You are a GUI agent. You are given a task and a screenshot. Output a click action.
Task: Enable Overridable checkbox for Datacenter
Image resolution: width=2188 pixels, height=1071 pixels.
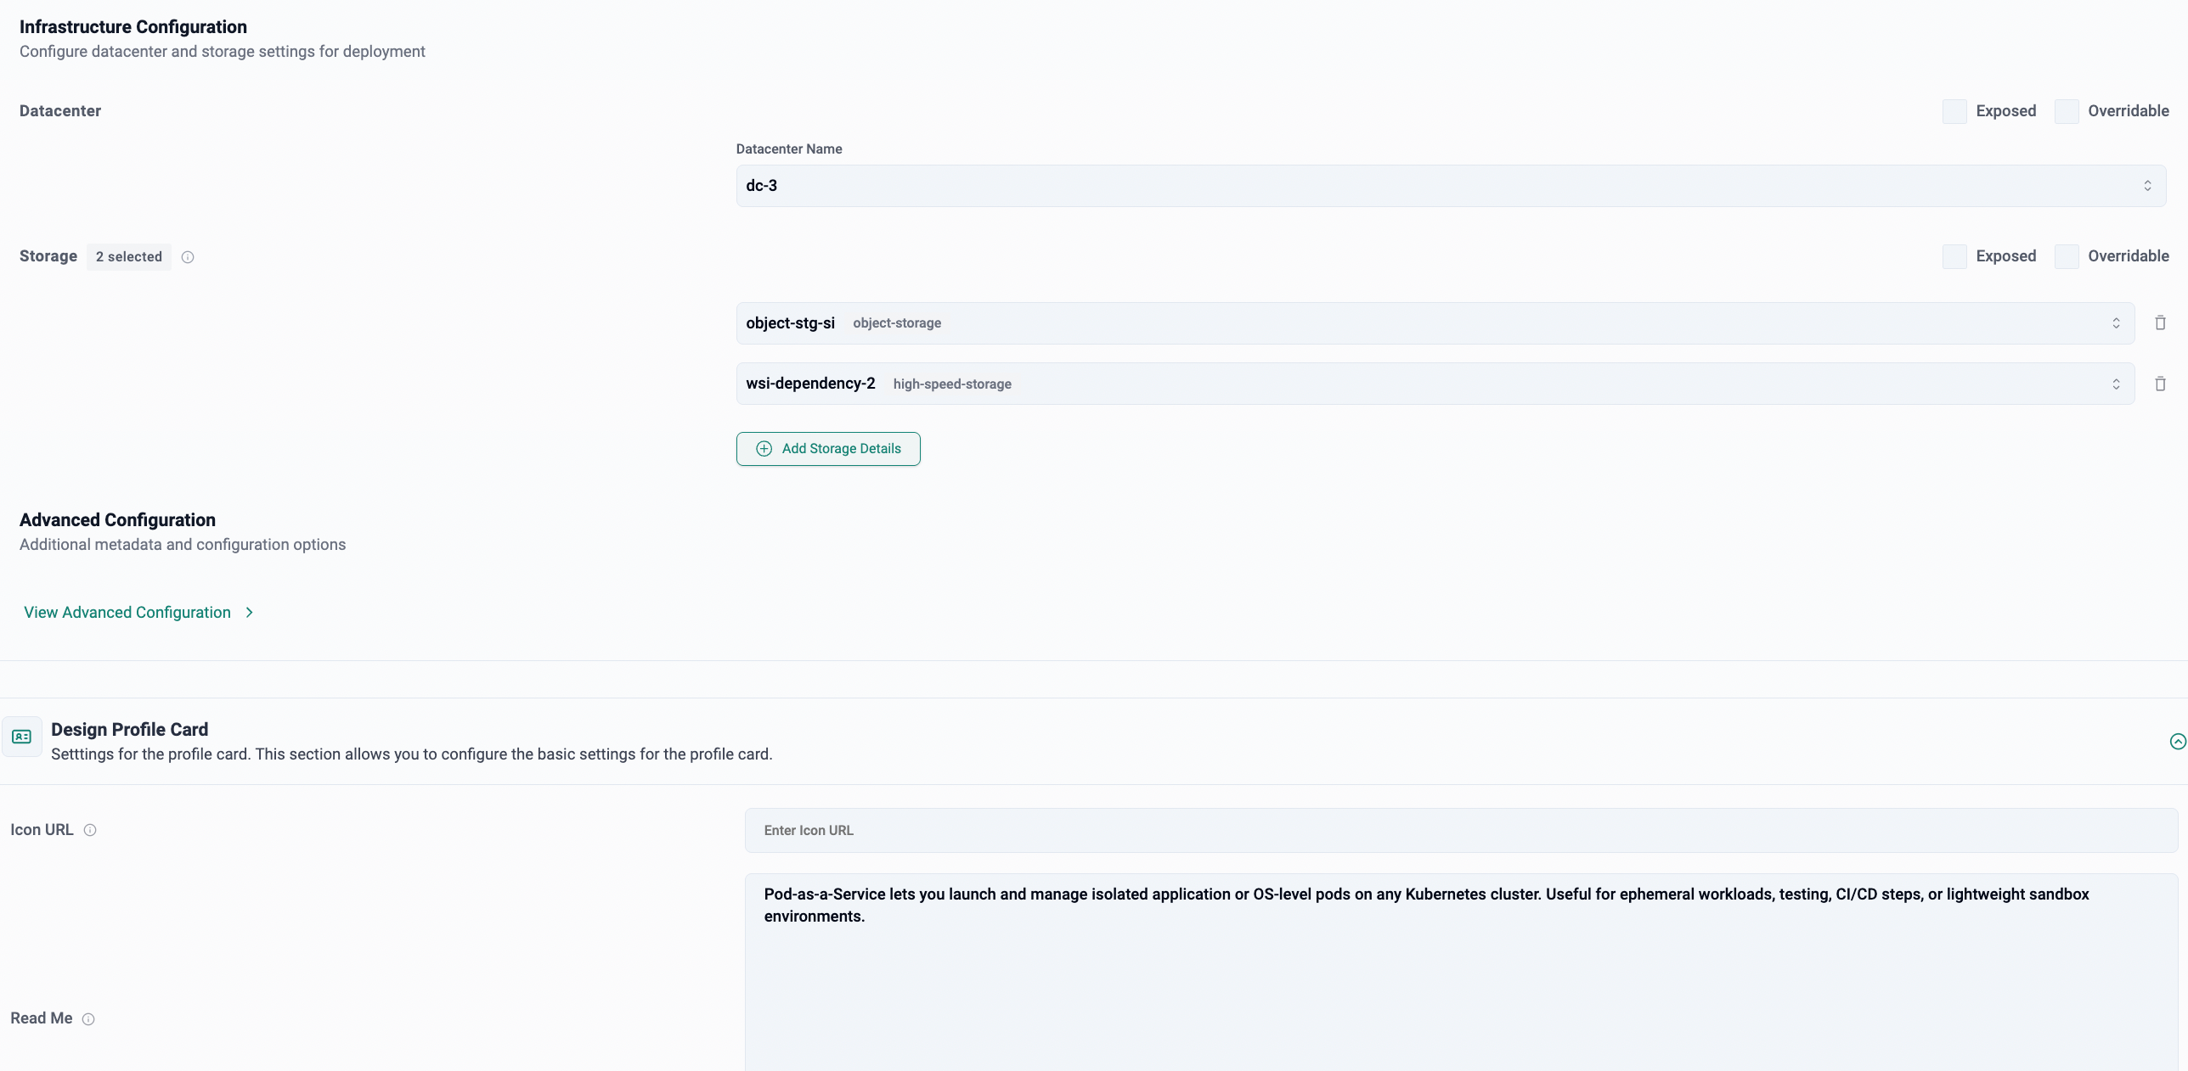pos(2067,111)
